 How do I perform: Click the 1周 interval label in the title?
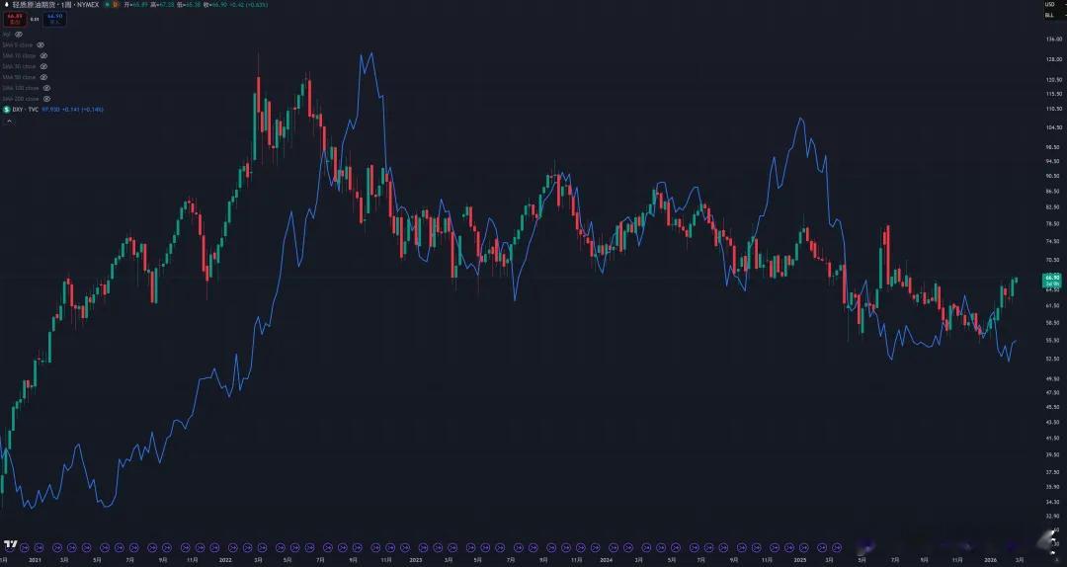[66, 5]
